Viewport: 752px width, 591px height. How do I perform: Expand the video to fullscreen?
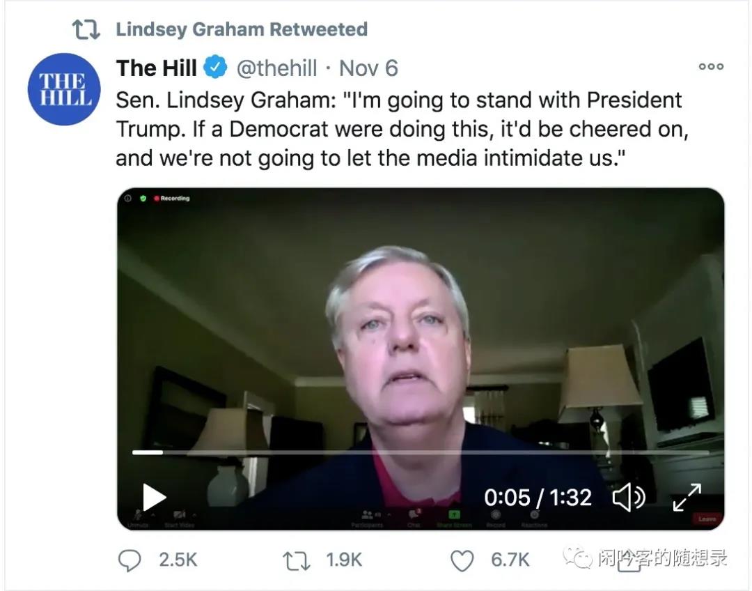pyautogui.click(x=687, y=497)
